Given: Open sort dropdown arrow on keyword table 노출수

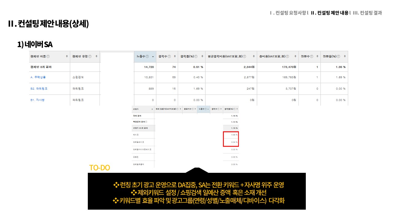Looking at the screenshot, I should (208, 109).
